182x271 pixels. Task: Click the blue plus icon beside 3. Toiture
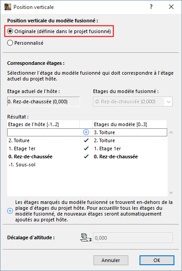86,132
